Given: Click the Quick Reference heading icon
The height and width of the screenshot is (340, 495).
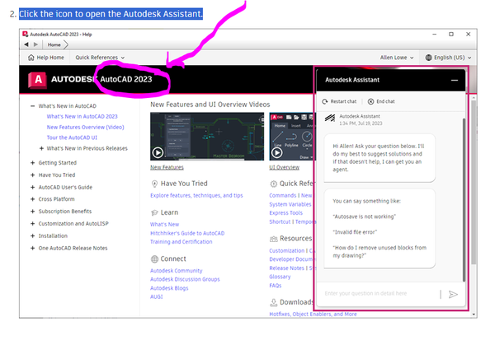Looking at the screenshot, I should (273, 184).
